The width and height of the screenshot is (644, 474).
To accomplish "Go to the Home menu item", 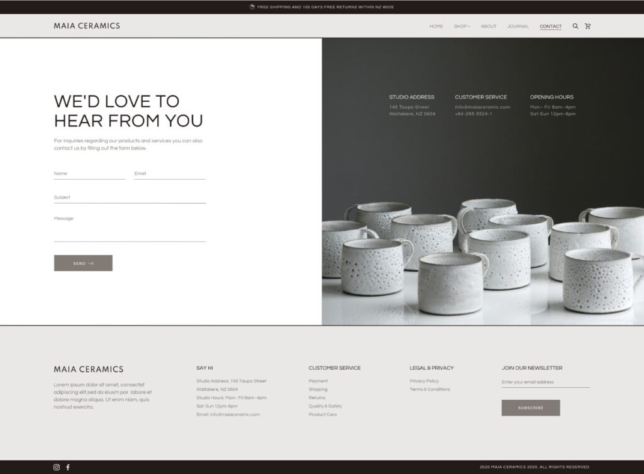I will (436, 26).
